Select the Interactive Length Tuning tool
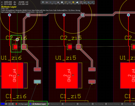Screen dimensions: 135x106 pos(70,2)
